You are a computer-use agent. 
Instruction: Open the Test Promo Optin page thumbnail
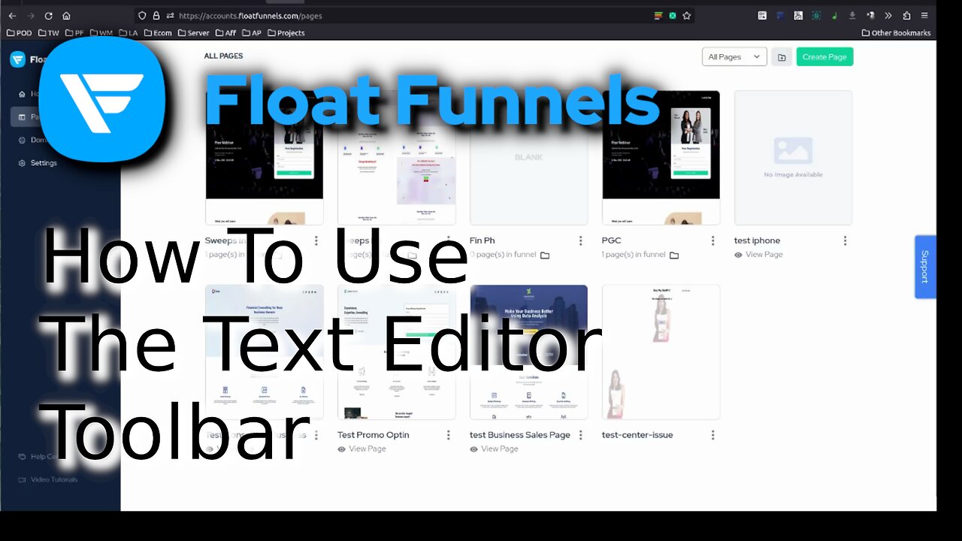[397, 352]
